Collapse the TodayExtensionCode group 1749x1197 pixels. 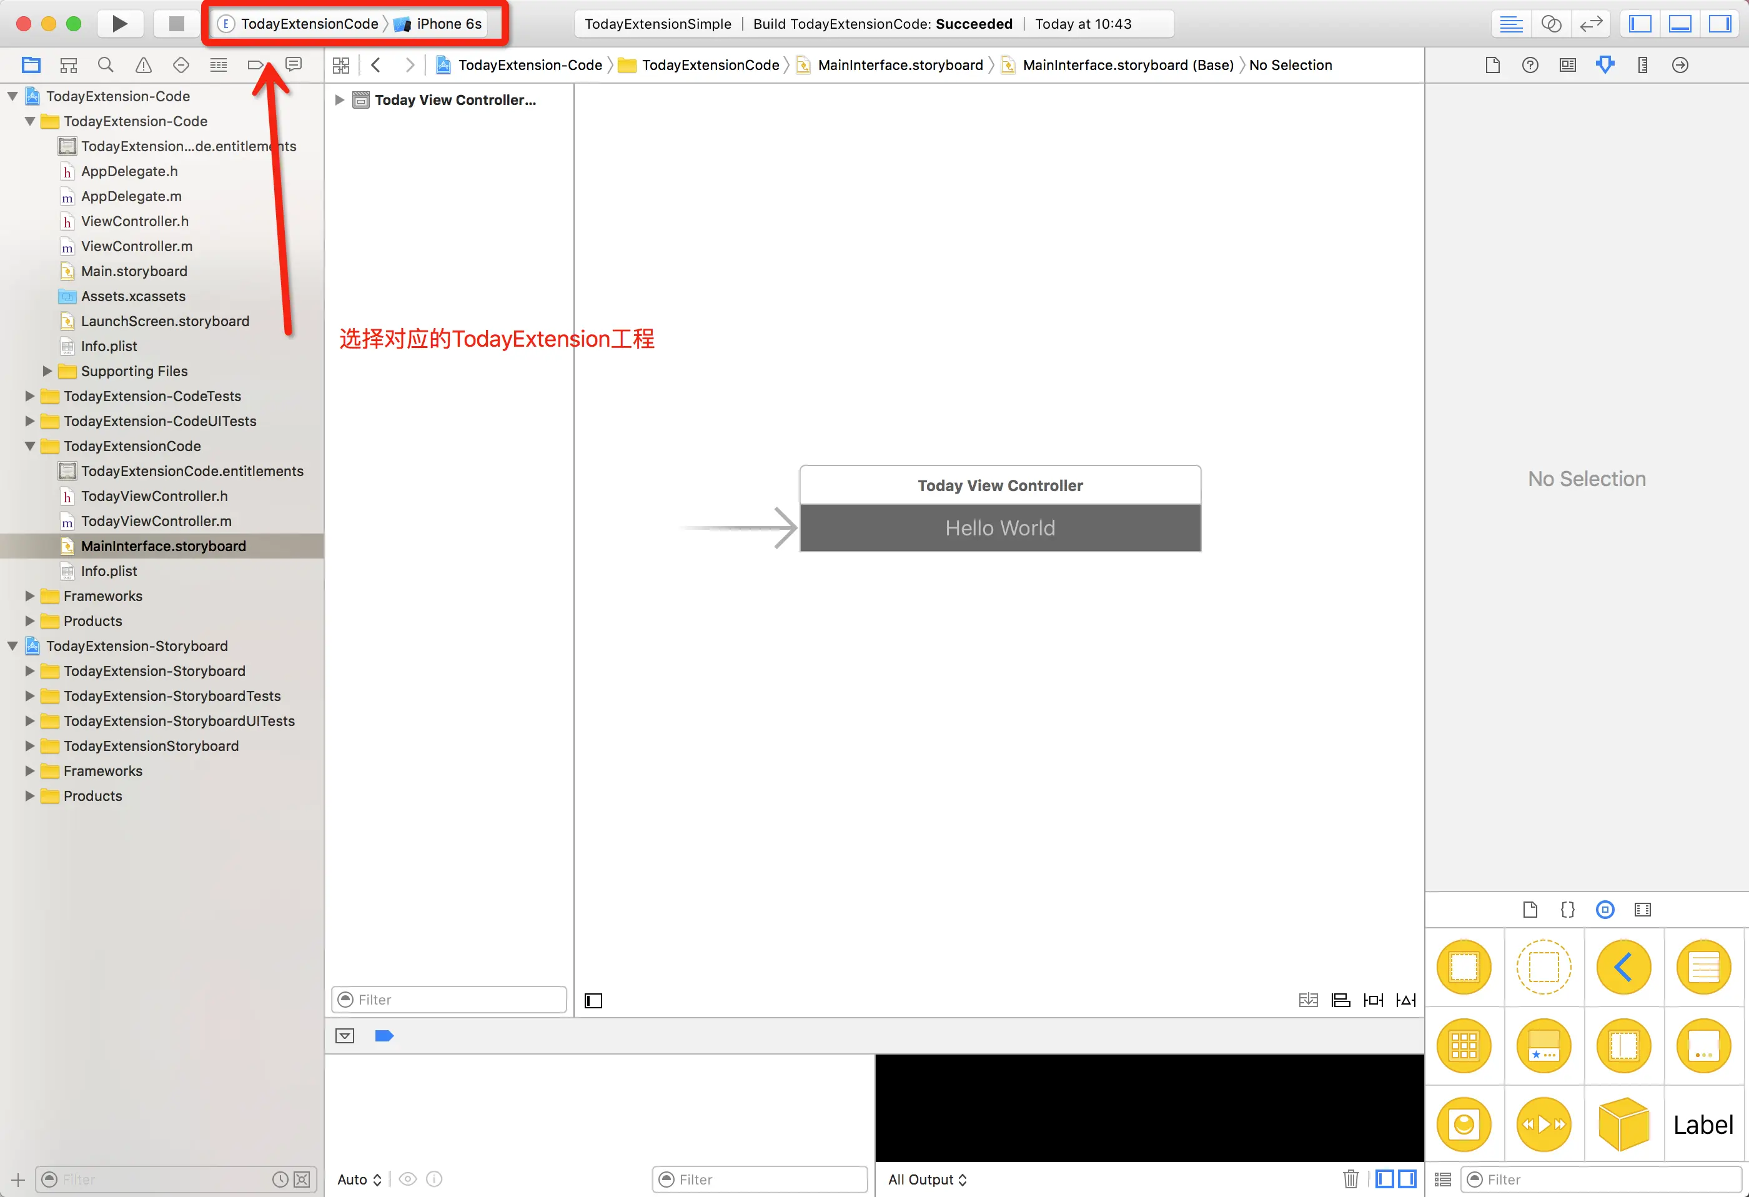tap(30, 447)
